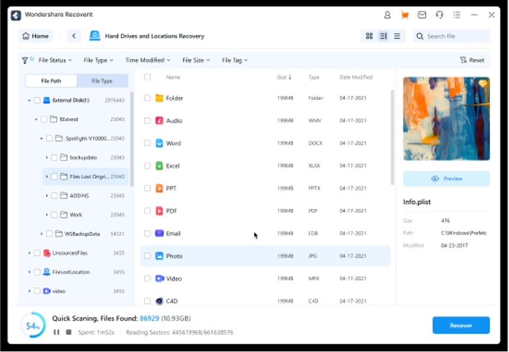This screenshot has height=352, width=509.
Task: Check the PDF row checkbox
Action: tap(147, 211)
